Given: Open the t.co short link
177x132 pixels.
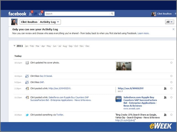Looking at the screenshot, I should (x=125, y=120).
